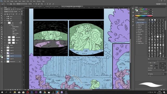Switch to the Paths tab
The width and height of the screenshot is (167, 94).
pos(14,7)
